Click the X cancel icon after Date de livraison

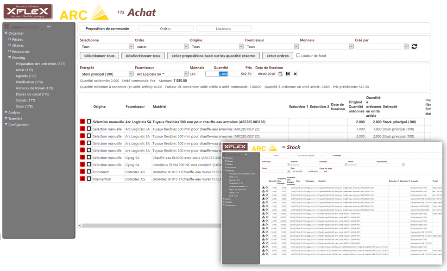[x=296, y=74]
